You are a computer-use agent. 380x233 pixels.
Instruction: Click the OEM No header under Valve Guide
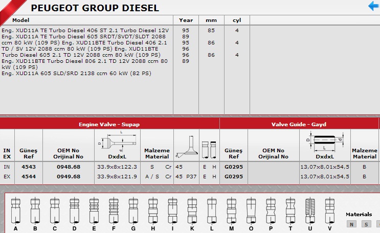coord(274,153)
